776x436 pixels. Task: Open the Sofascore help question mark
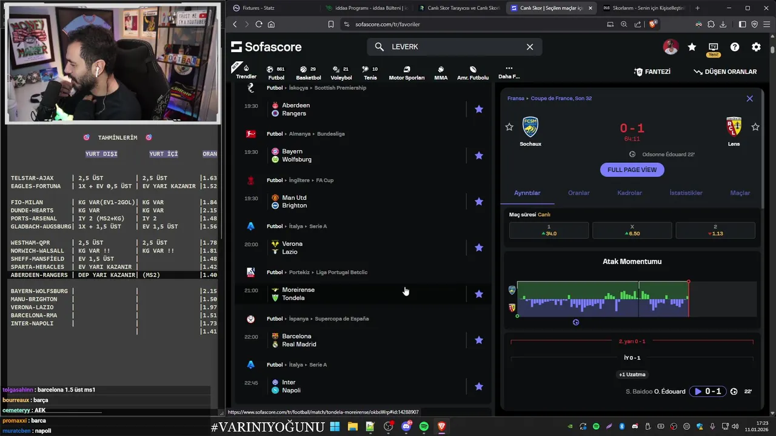click(735, 47)
